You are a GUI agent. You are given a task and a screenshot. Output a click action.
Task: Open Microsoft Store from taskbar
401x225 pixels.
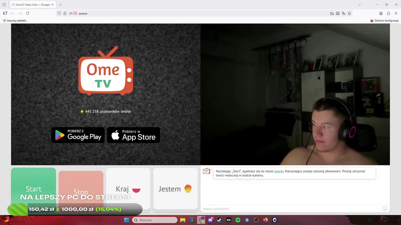tap(192, 220)
